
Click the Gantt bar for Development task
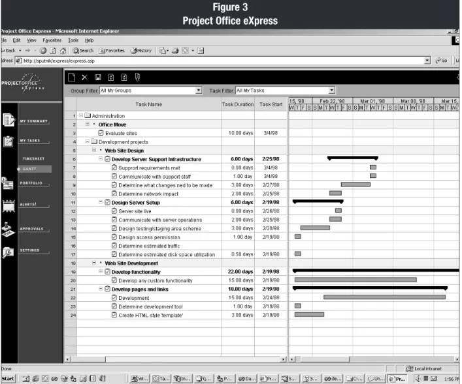pyautogui.click(x=384, y=297)
